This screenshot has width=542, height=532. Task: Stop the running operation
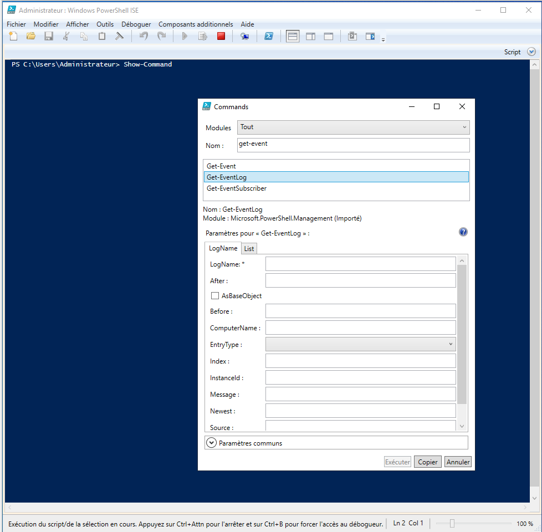pyautogui.click(x=221, y=35)
